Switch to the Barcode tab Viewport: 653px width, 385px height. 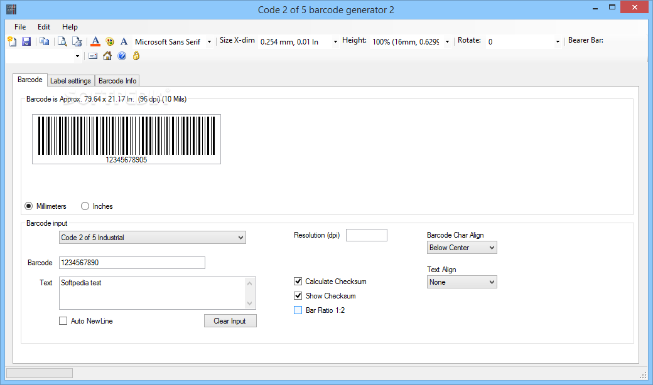click(30, 80)
